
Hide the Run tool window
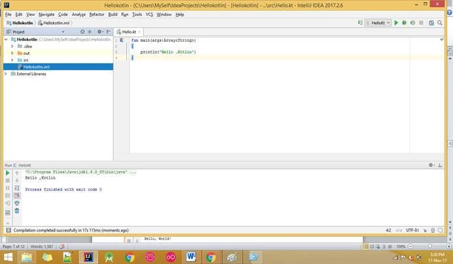[x=440, y=165]
